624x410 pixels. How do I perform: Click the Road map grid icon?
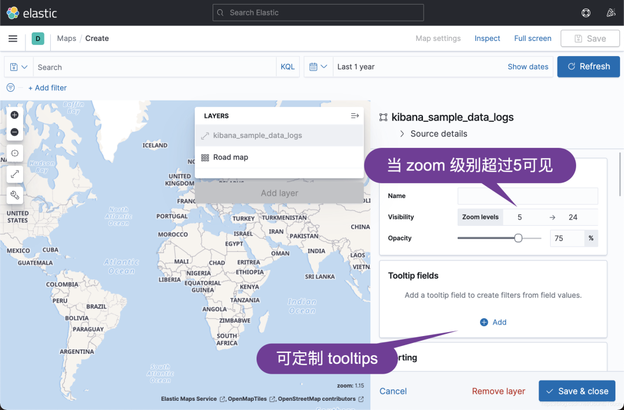[x=205, y=158]
